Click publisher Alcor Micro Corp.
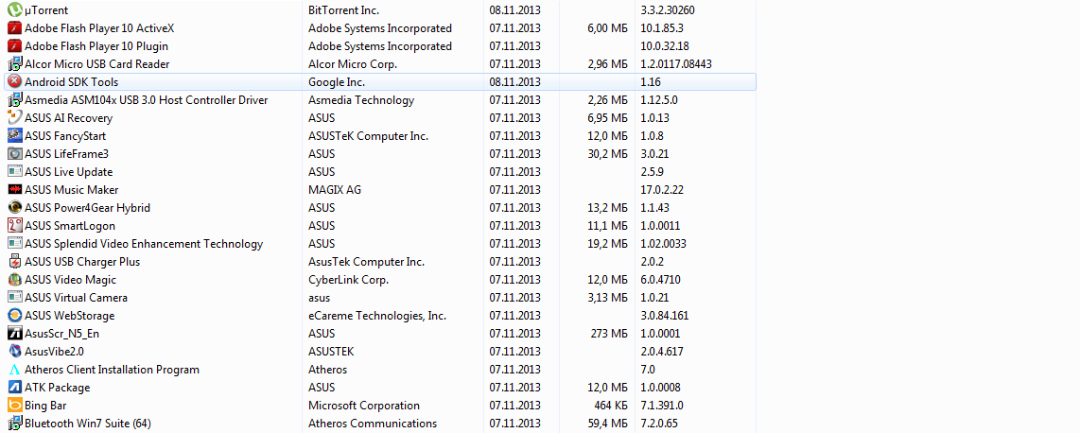The image size is (1080, 433). (353, 64)
